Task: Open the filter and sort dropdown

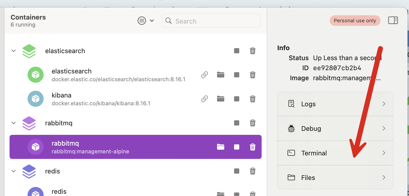Action: pos(146,21)
